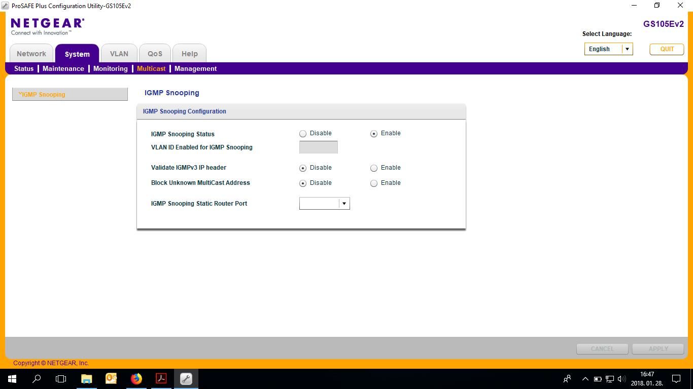Select Disable for Validate IGMPv3 IP header
693x389 pixels.
click(303, 168)
